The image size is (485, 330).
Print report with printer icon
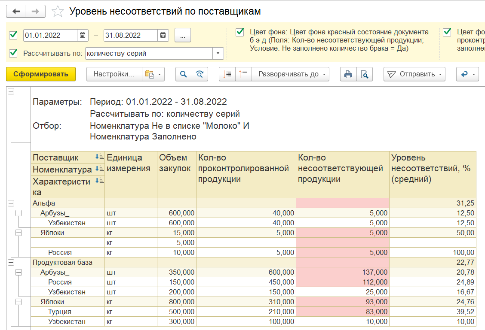(348, 74)
